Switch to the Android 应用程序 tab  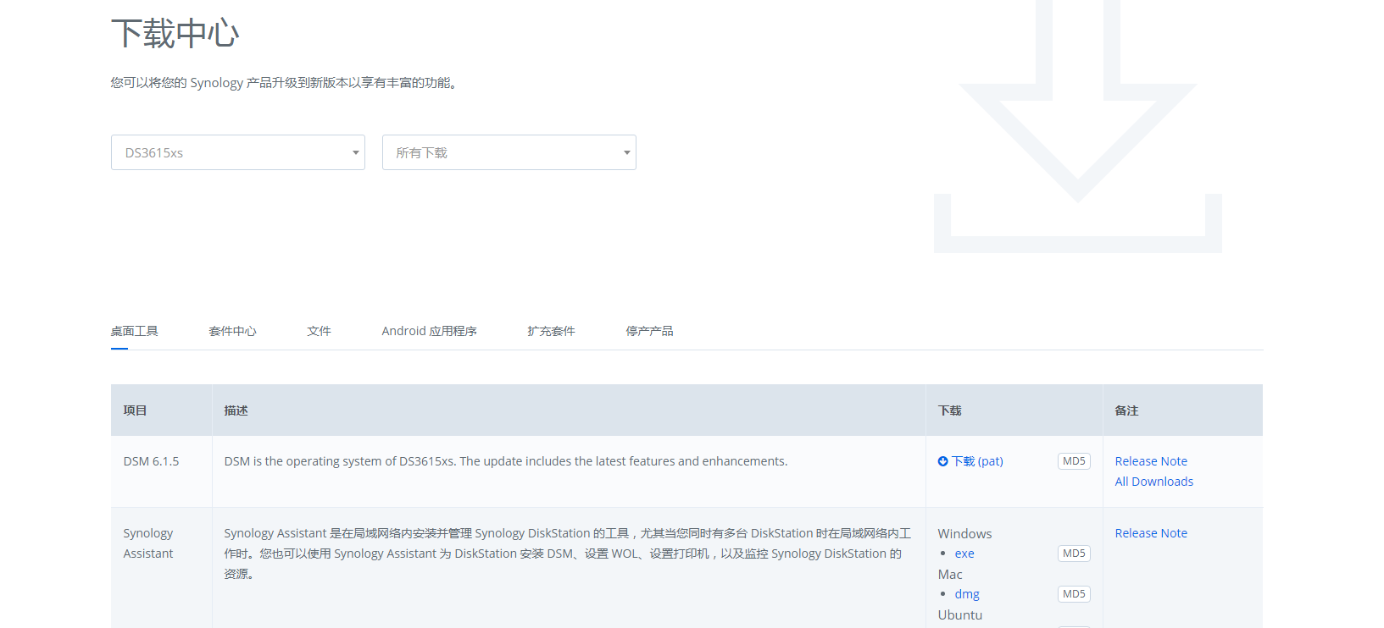click(x=429, y=331)
